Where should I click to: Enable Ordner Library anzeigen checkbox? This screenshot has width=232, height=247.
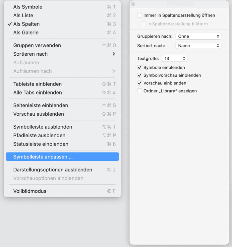click(x=140, y=91)
